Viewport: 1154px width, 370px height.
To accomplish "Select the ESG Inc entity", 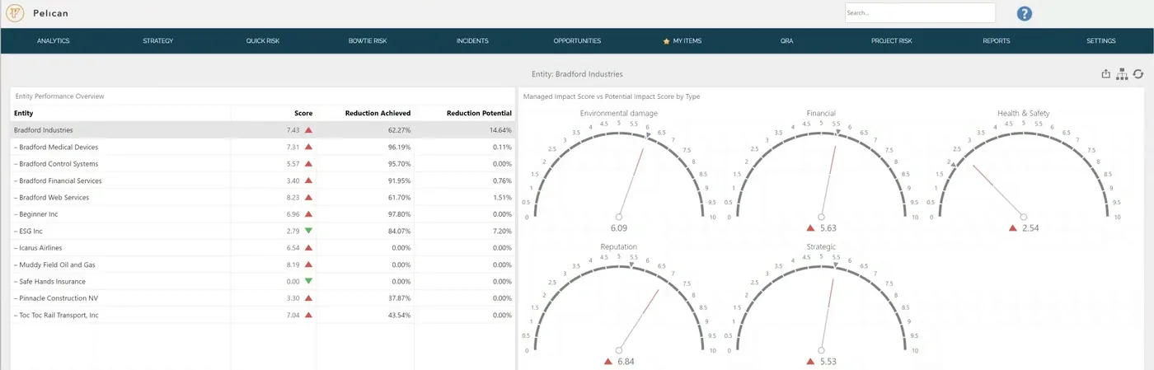I will (x=30, y=231).
